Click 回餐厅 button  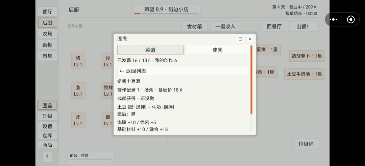pyautogui.click(x=274, y=26)
